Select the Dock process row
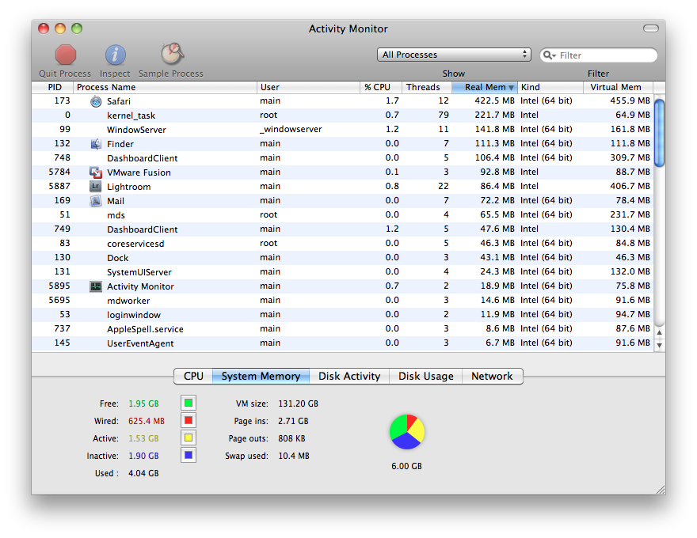 click(x=343, y=257)
